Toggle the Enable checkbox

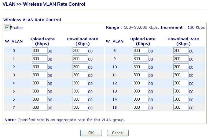pyautogui.click(x=7, y=27)
